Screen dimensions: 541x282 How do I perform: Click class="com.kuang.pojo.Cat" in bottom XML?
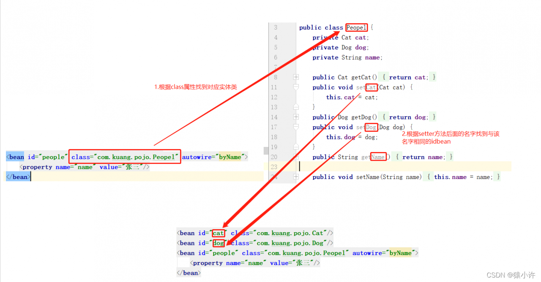coord(279,233)
